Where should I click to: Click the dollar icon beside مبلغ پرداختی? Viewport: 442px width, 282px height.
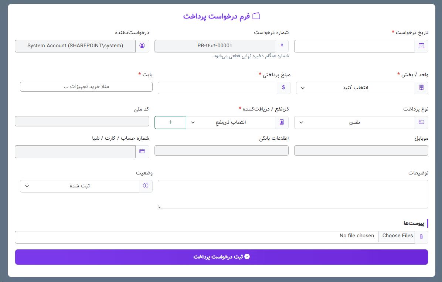click(283, 88)
